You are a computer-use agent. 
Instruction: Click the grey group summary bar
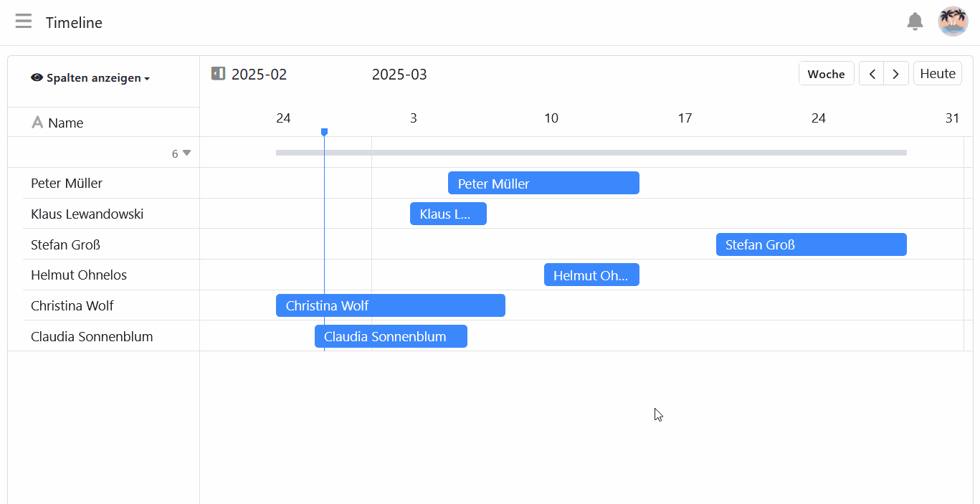[591, 153]
